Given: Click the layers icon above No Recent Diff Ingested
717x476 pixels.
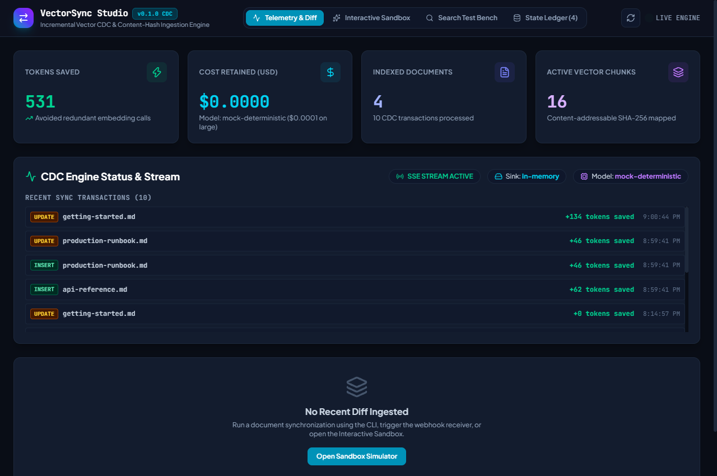Looking at the screenshot, I should [357, 387].
